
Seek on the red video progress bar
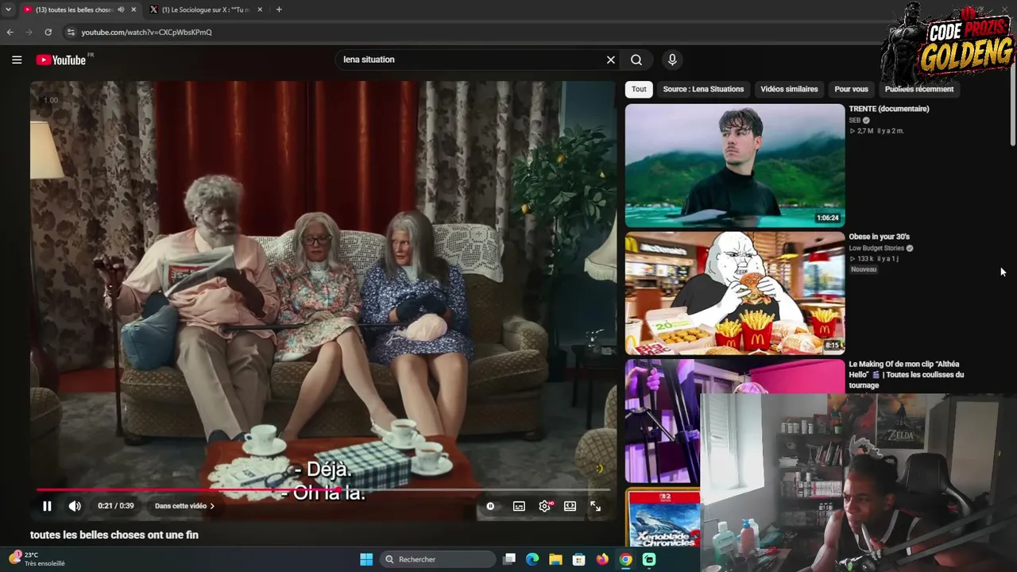(x=323, y=490)
